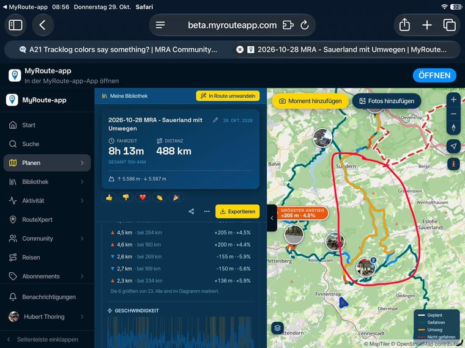Select descent 2,7 km bei 169 km

pos(180,269)
